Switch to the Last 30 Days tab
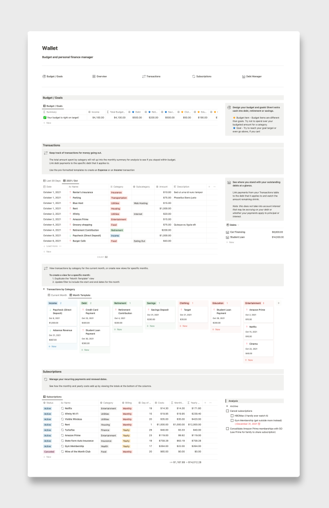This screenshot has width=329, height=508. [53, 181]
